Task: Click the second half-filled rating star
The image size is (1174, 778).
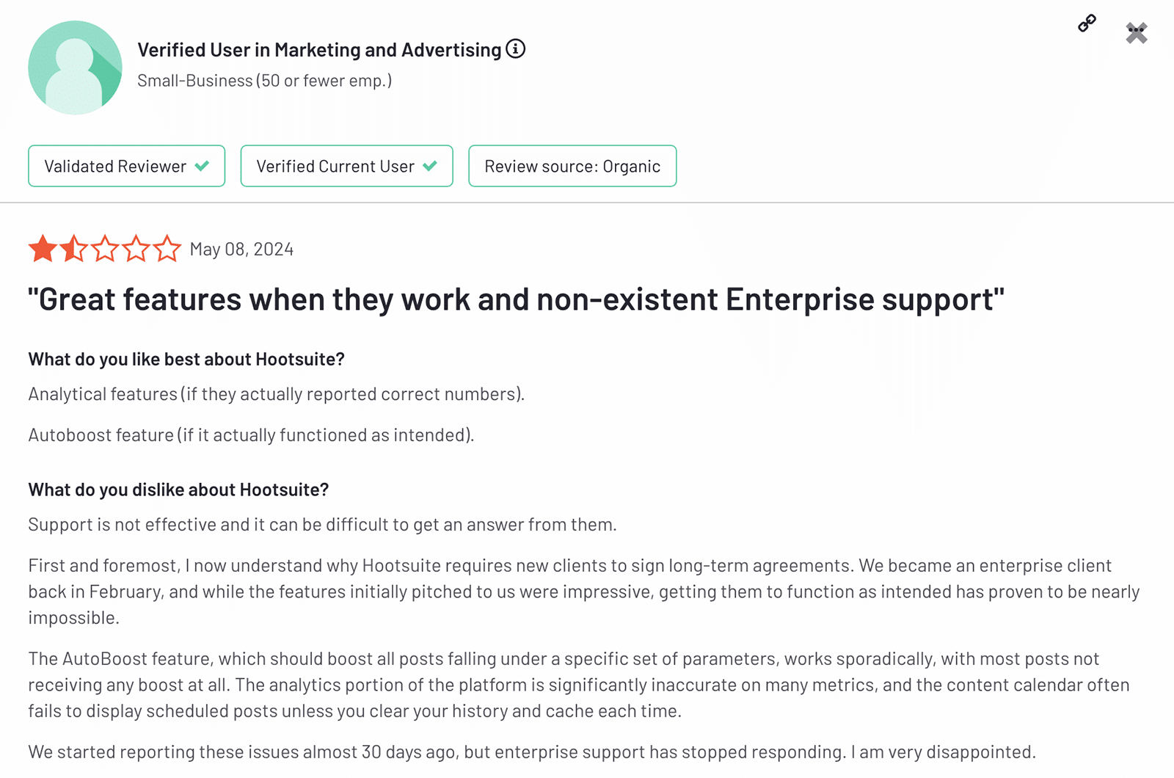Action: 74,249
